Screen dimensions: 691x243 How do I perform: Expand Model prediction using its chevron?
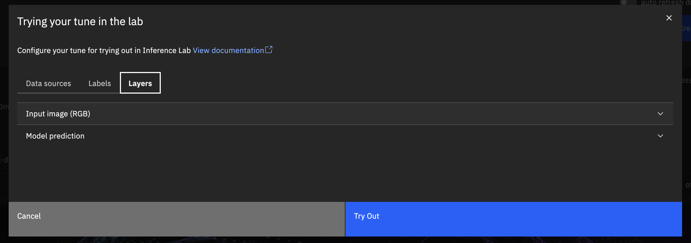(x=660, y=136)
